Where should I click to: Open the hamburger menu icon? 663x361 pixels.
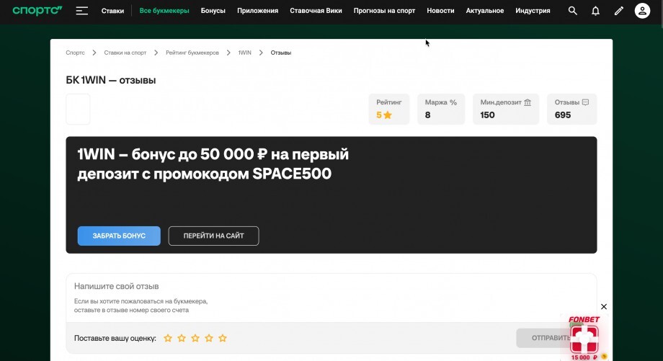82,11
